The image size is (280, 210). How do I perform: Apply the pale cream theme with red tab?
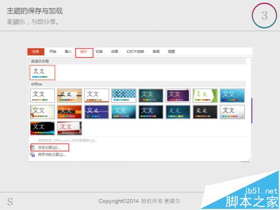(43, 112)
